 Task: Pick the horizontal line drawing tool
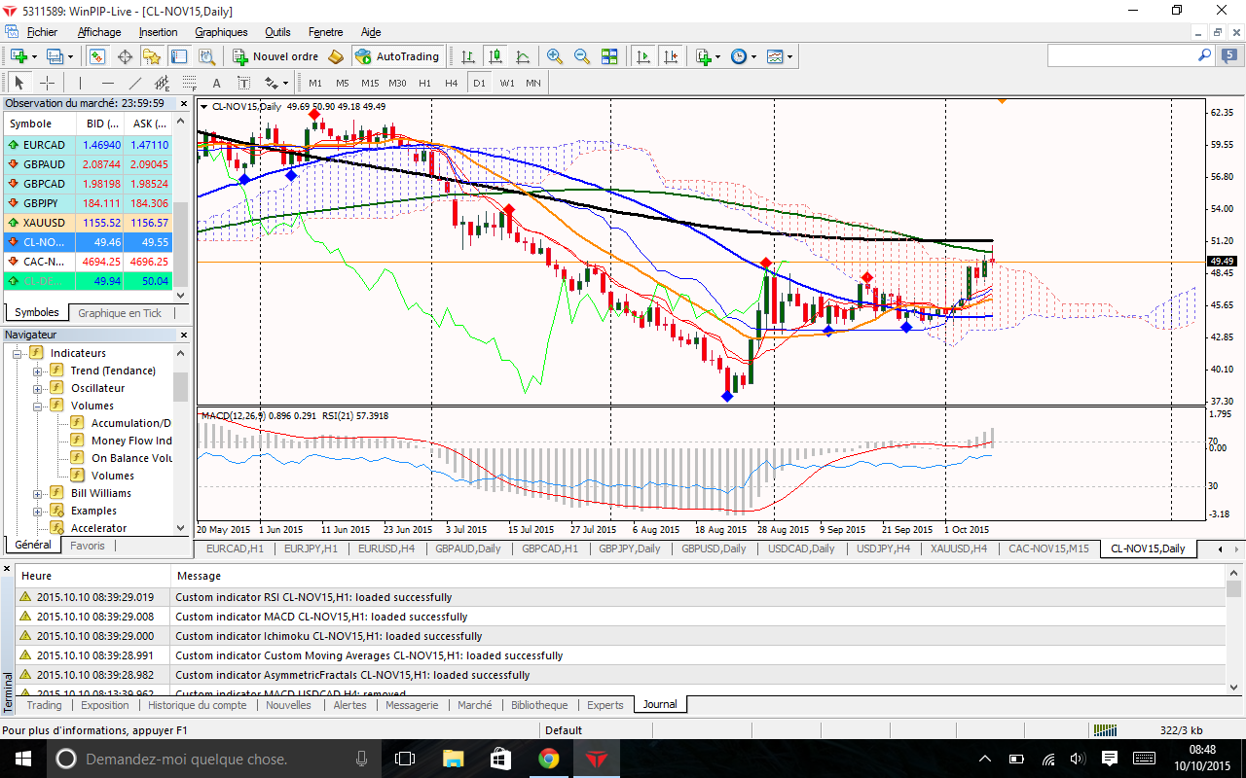[108, 83]
